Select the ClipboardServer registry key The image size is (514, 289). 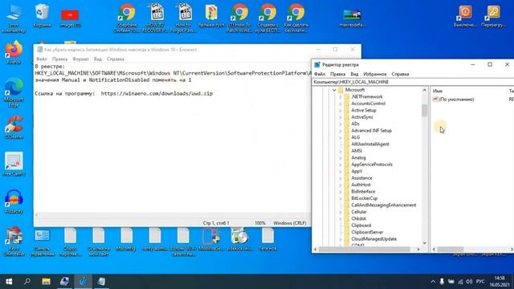point(367,232)
